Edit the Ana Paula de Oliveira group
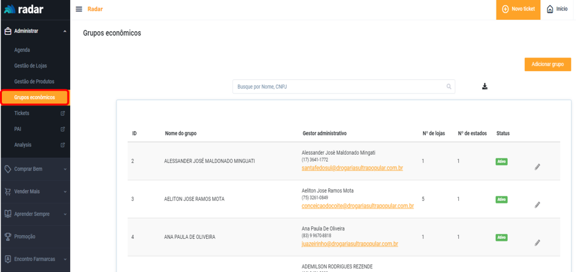The height and width of the screenshot is (272, 576). click(537, 243)
